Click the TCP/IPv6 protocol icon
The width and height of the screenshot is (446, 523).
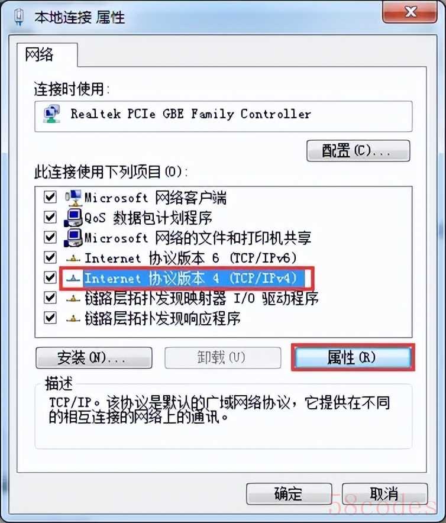(73, 258)
